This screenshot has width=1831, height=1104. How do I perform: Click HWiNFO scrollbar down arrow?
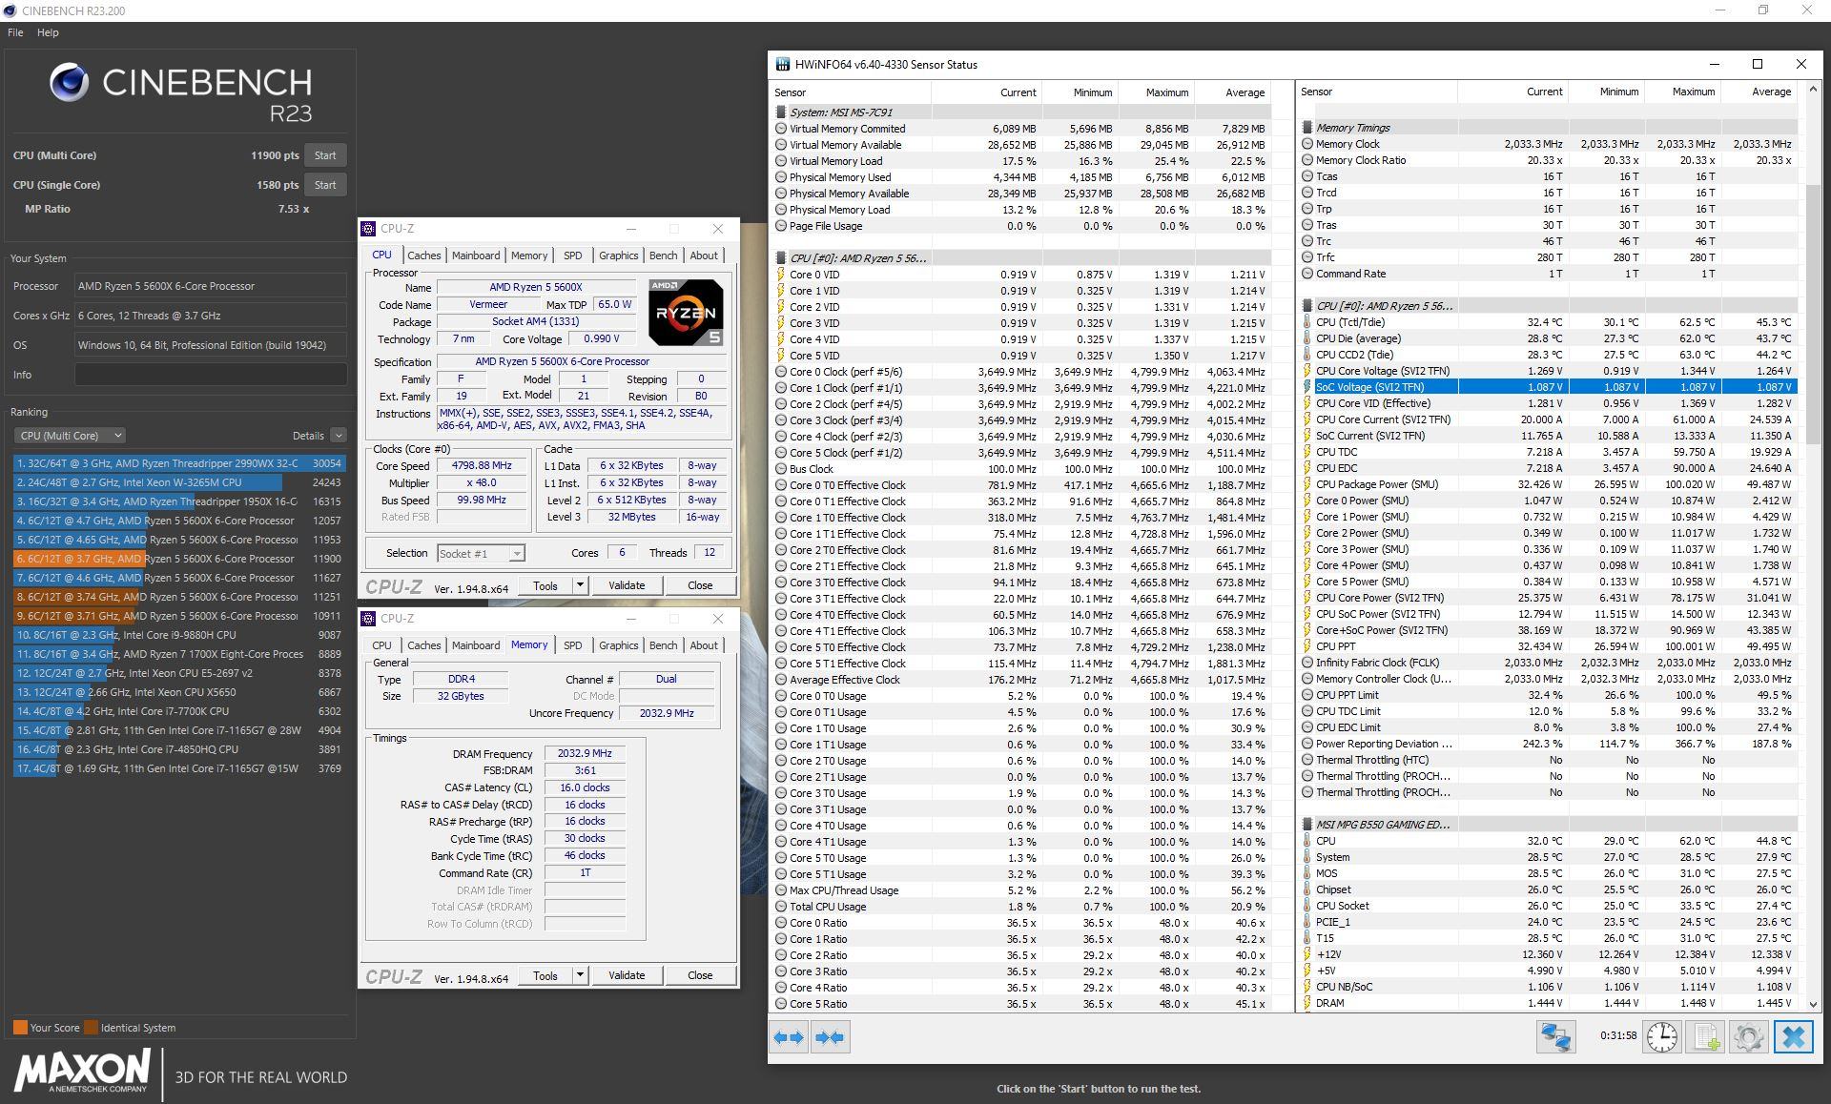click(1813, 1004)
